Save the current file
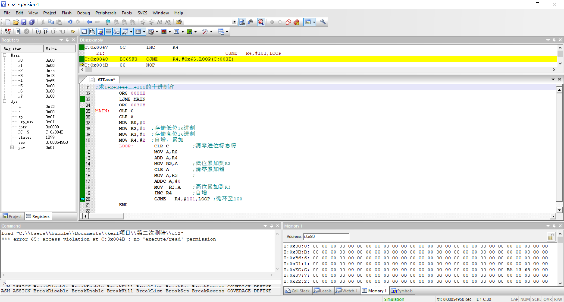This screenshot has width=564, height=302. coord(24,22)
